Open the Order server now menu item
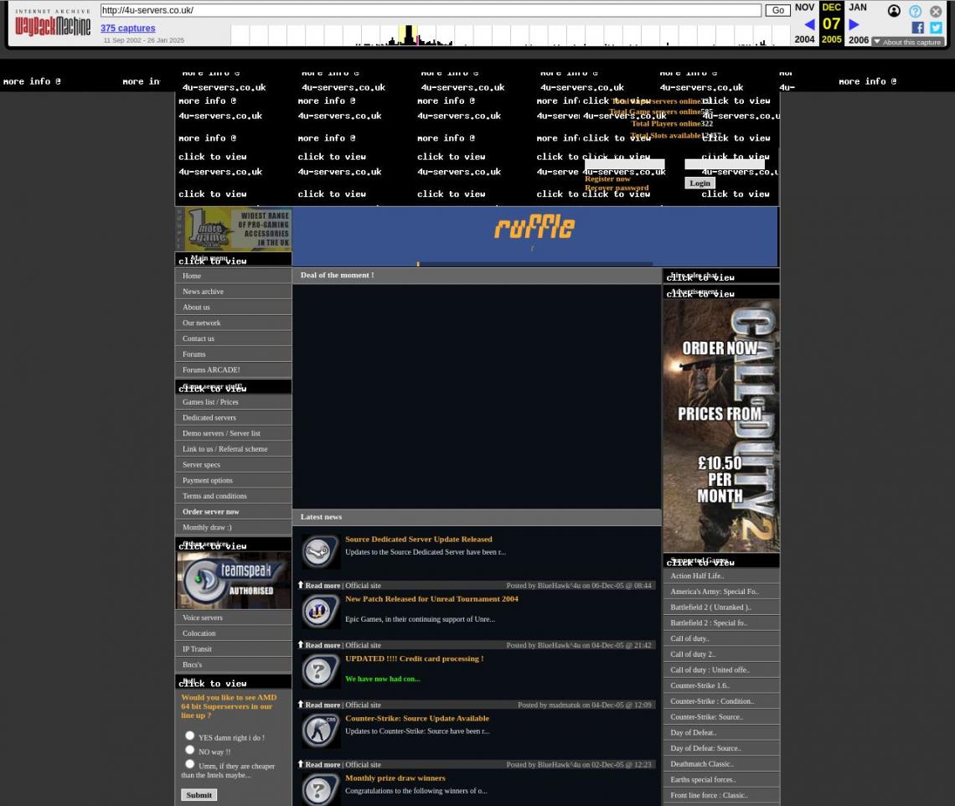The image size is (955, 806). pos(233,513)
